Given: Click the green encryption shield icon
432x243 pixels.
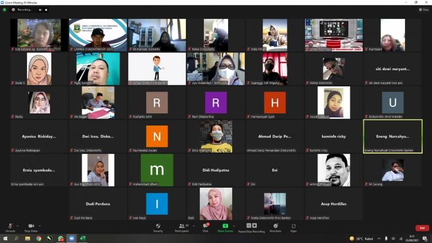Looking at the screenshot, I should tap(5, 10).
